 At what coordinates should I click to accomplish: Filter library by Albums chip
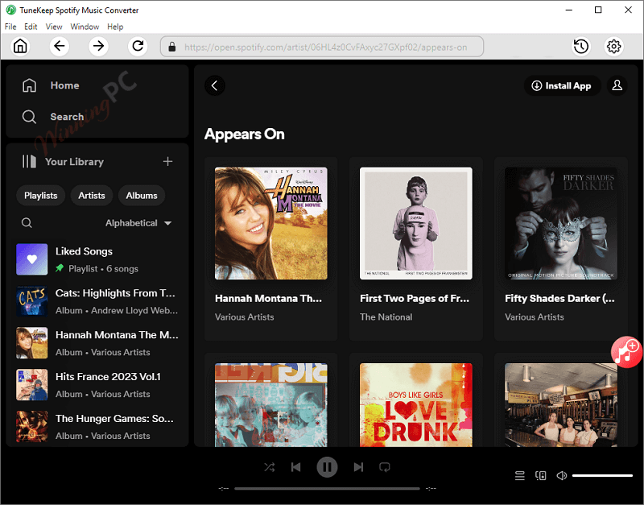[142, 196]
